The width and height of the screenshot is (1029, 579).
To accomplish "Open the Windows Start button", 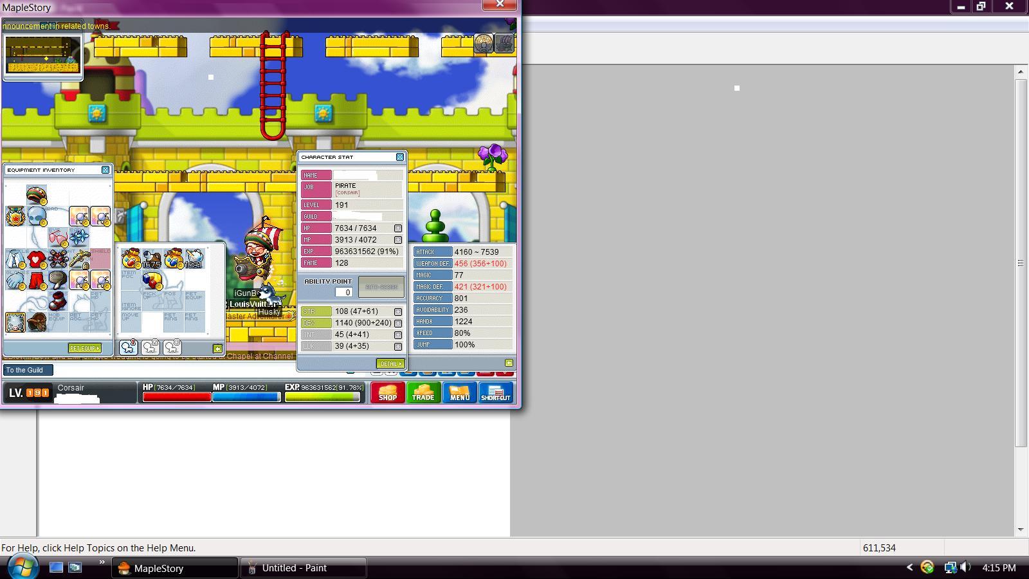I will click(23, 567).
